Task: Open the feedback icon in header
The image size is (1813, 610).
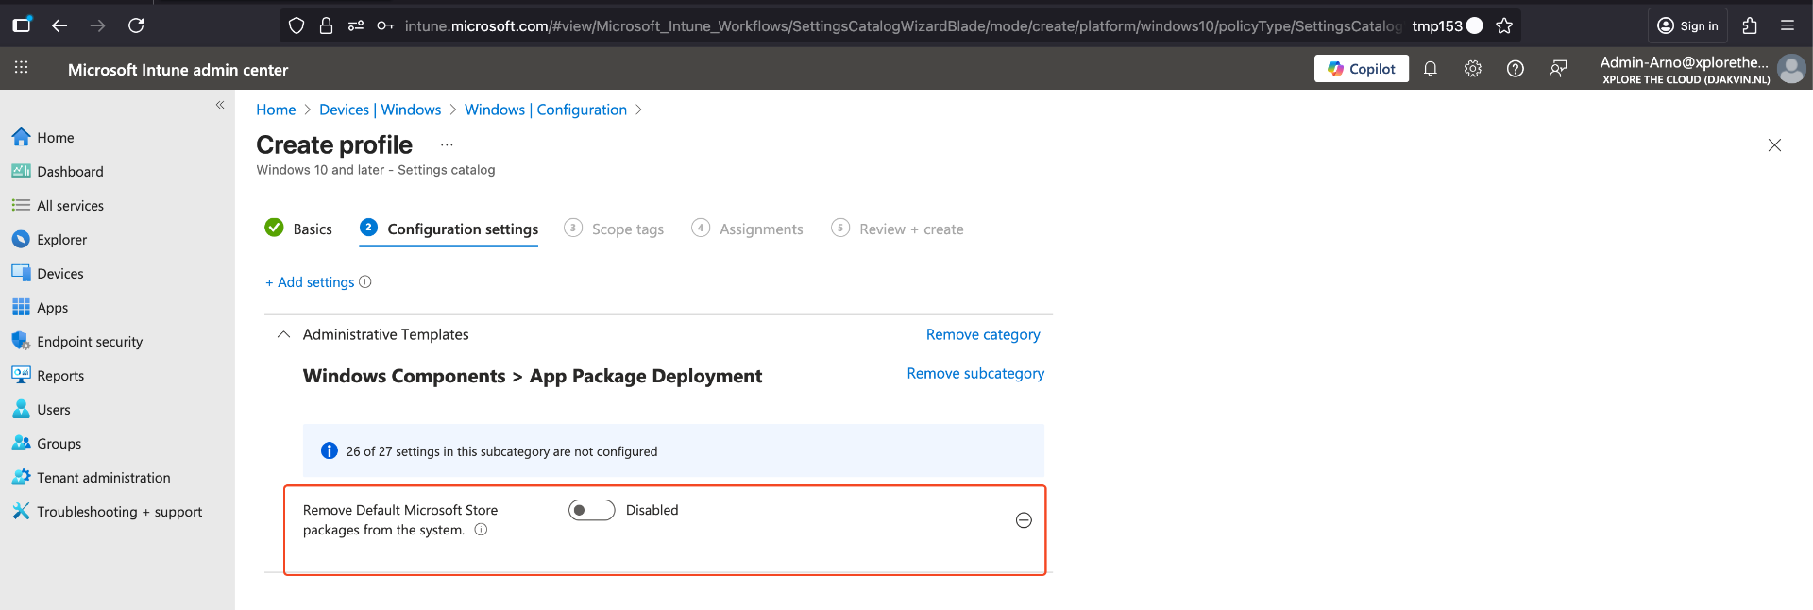Action: coord(1558,68)
